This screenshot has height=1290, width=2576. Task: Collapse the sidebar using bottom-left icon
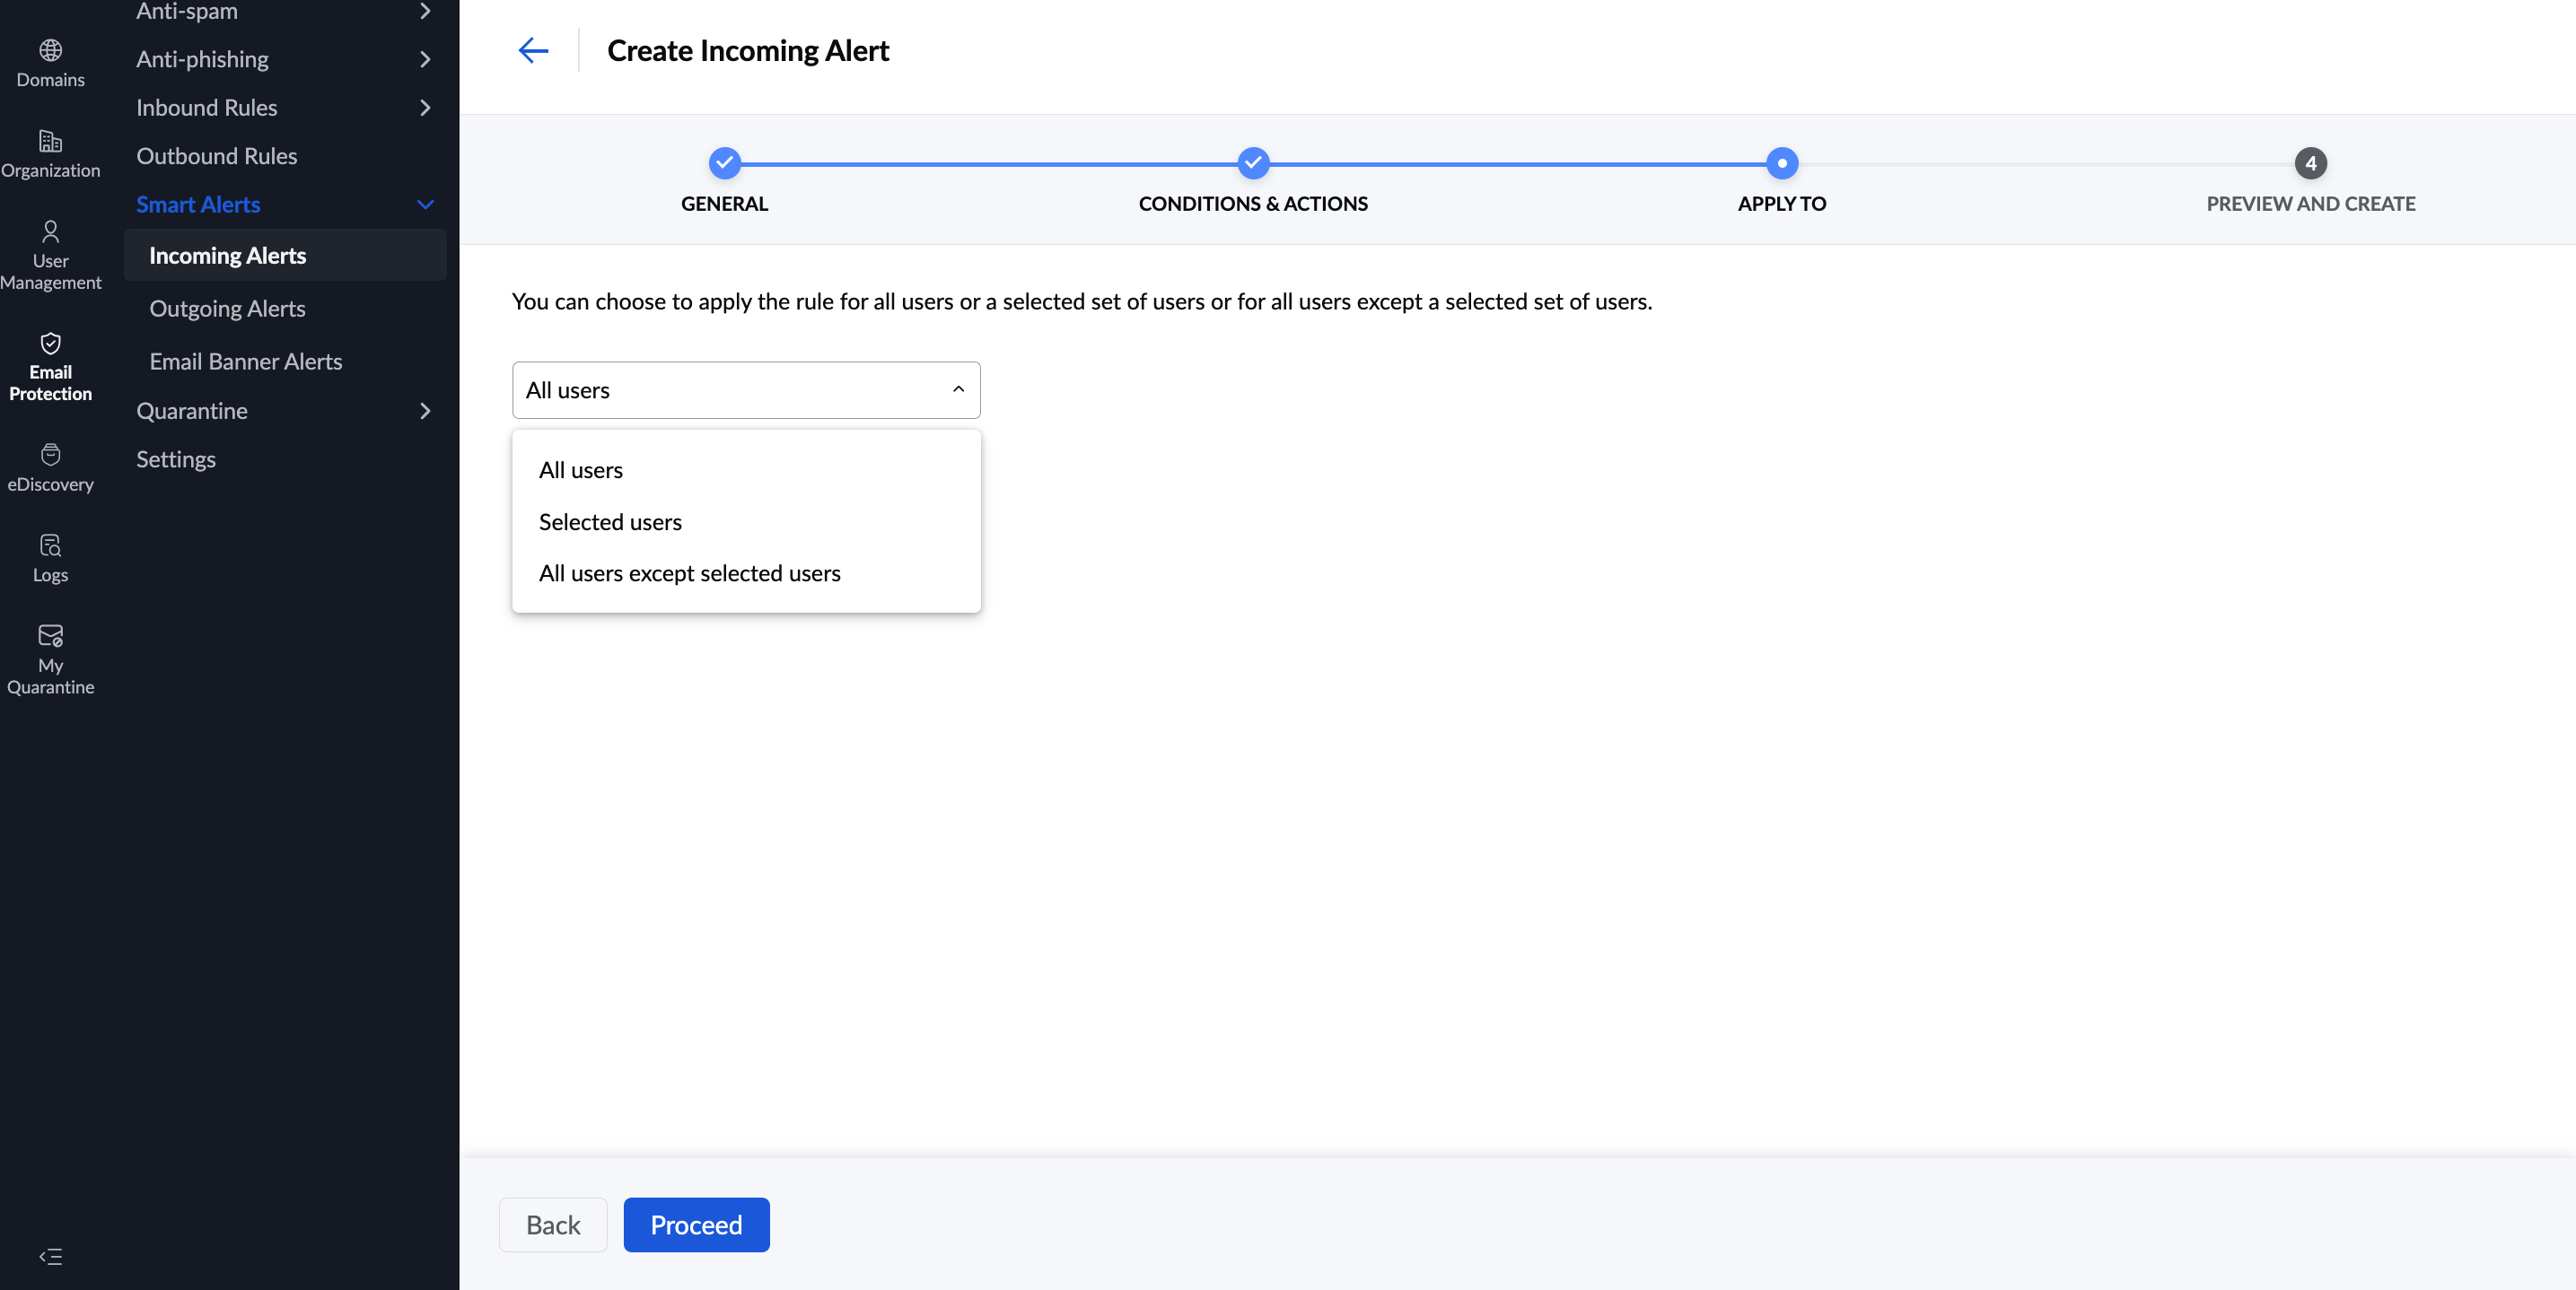pyautogui.click(x=50, y=1256)
